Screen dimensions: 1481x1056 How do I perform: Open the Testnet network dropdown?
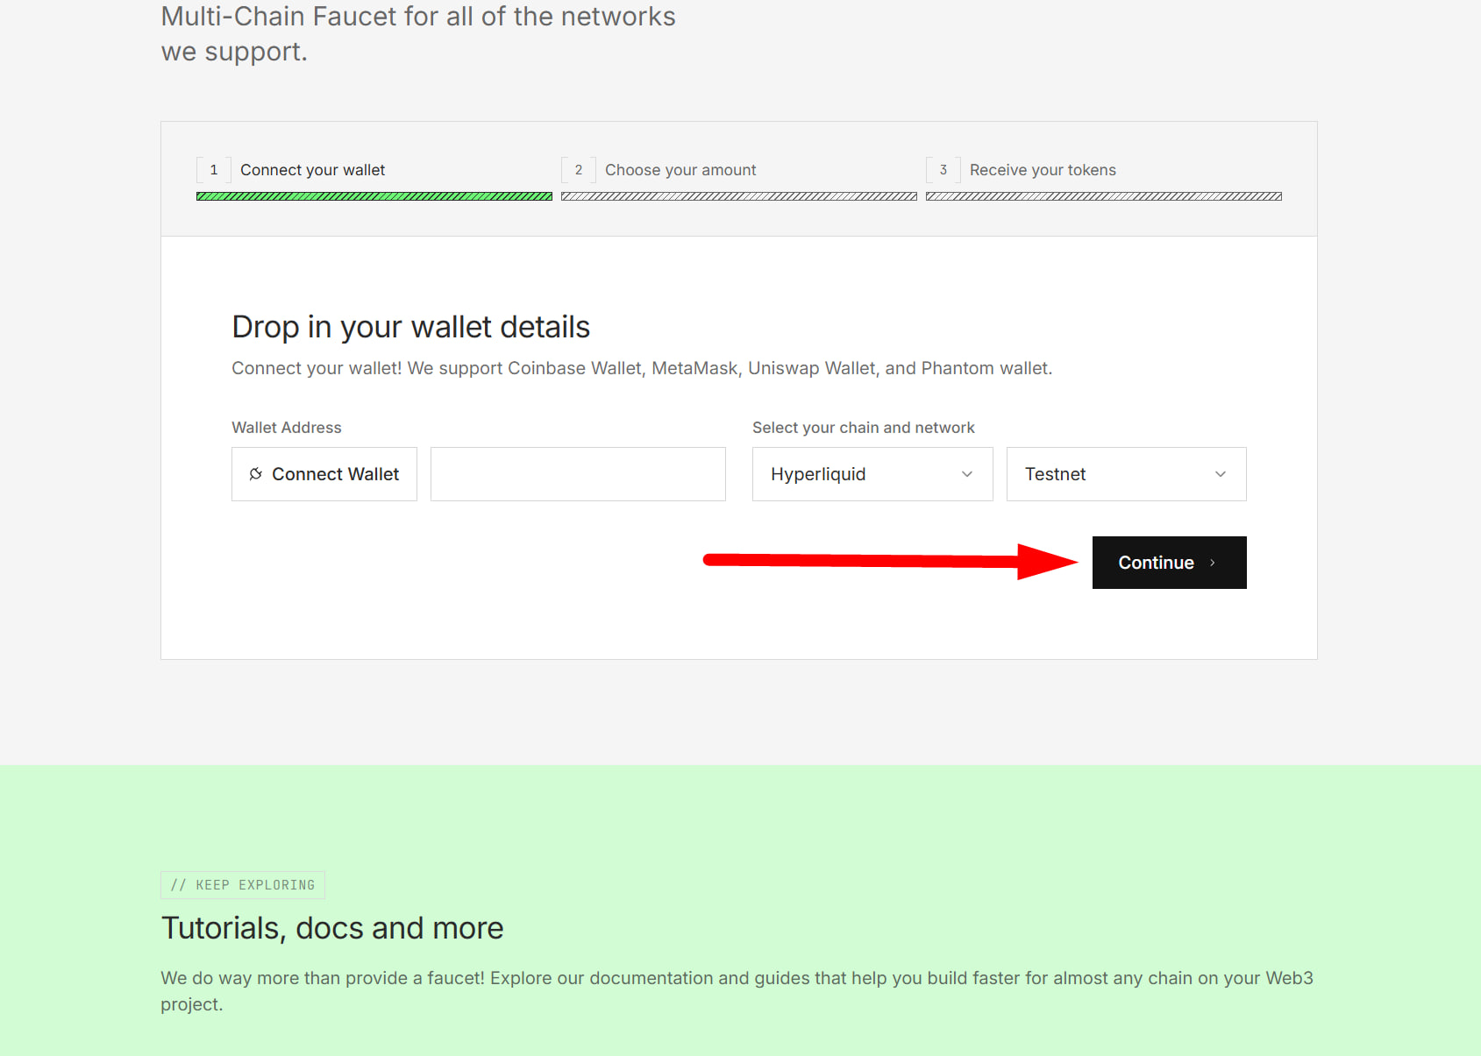[x=1127, y=474]
